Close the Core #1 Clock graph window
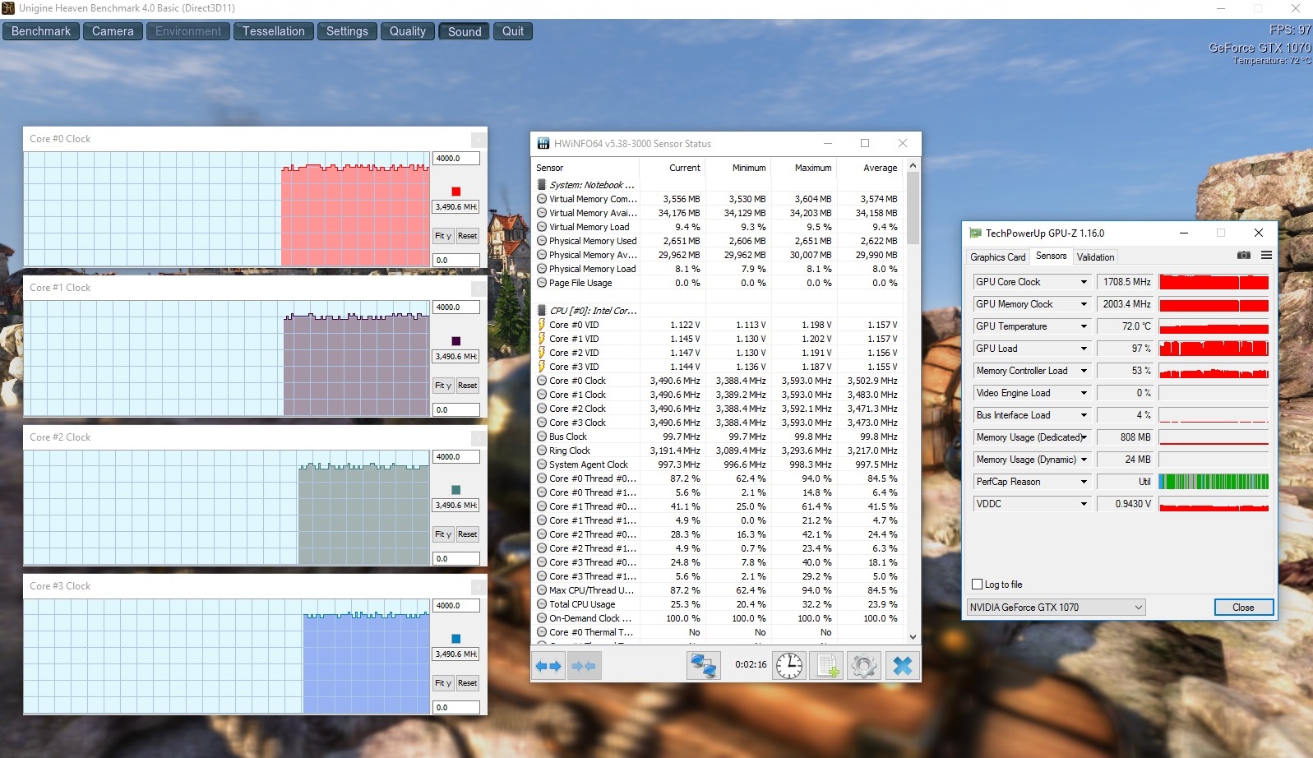The height and width of the screenshot is (758, 1313). [479, 289]
